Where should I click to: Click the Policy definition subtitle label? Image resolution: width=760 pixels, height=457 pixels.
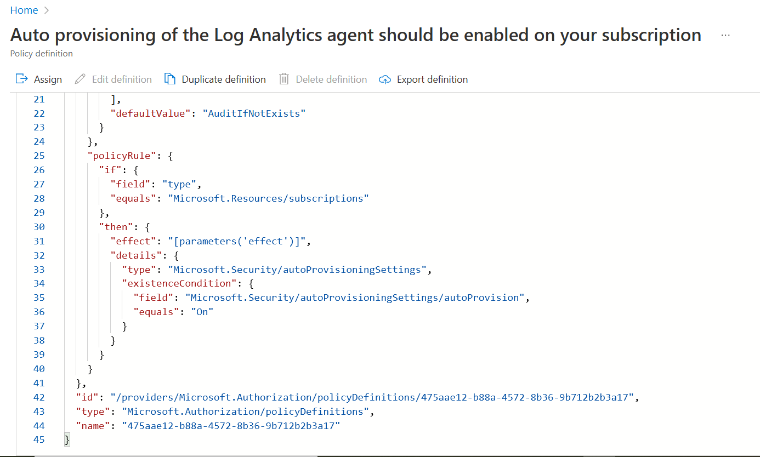pos(41,53)
